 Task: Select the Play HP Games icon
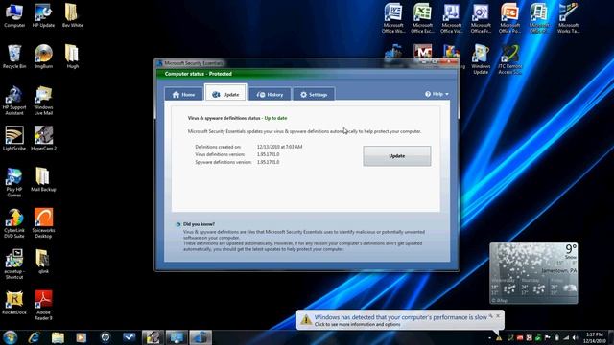pyautogui.click(x=14, y=182)
